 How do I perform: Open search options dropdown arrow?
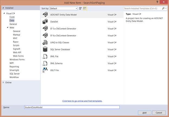(166, 8)
